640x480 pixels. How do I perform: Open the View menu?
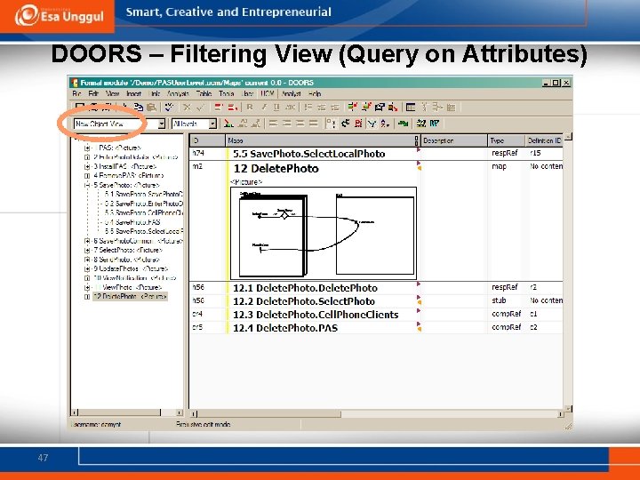click(x=112, y=93)
